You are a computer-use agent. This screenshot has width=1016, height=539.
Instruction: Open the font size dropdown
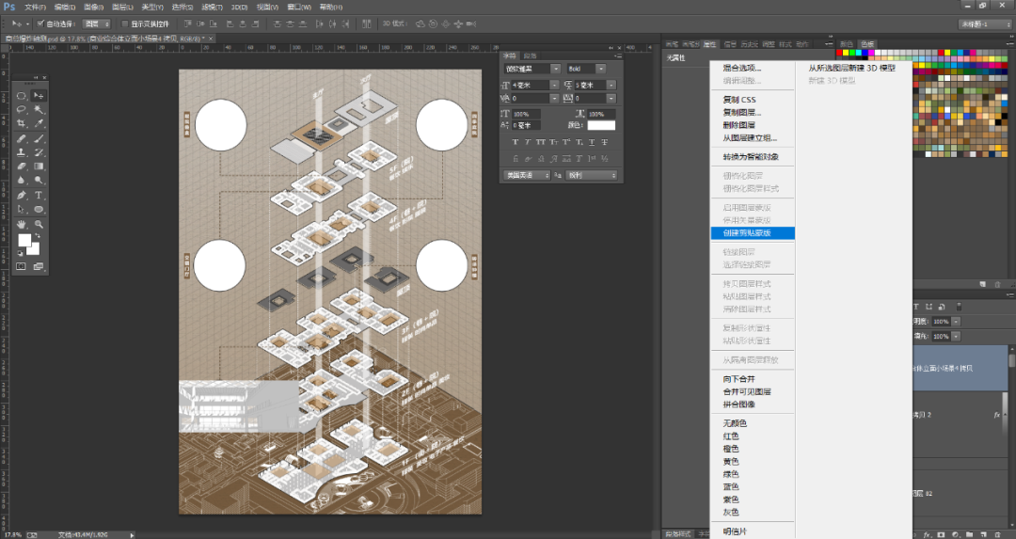pos(555,85)
